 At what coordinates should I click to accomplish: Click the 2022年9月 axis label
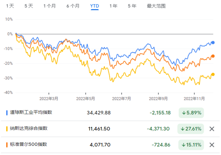(x=158, y=99)
